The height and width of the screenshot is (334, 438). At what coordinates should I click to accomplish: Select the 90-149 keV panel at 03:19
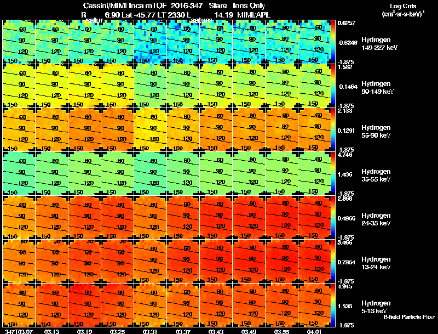(85, 86)
